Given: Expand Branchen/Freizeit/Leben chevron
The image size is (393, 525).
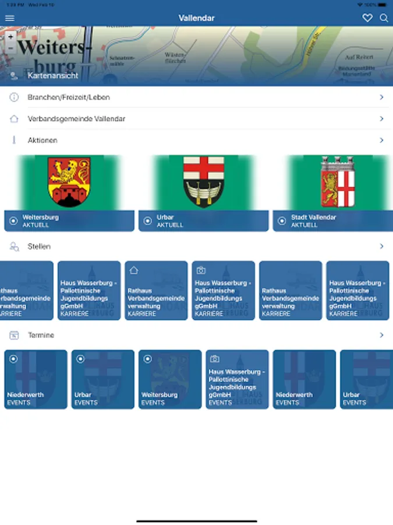Looking at the screenshot, I should pyautogui.click(x=381, y=97).
